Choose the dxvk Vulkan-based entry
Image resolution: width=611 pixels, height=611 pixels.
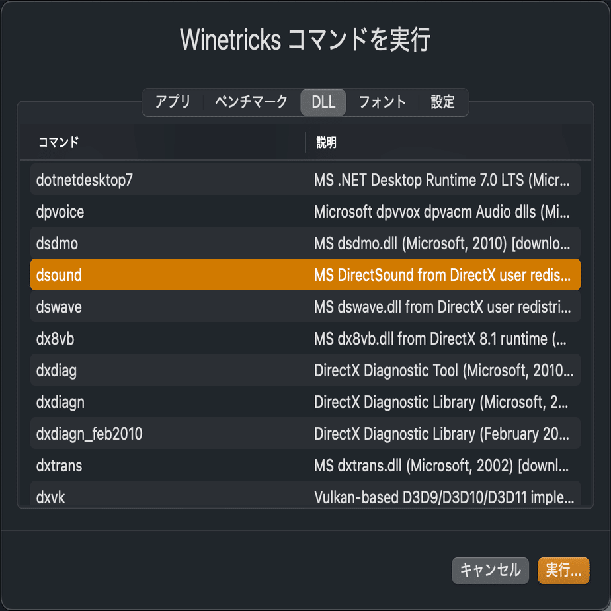pyautogui.click(x=305, y=496)
